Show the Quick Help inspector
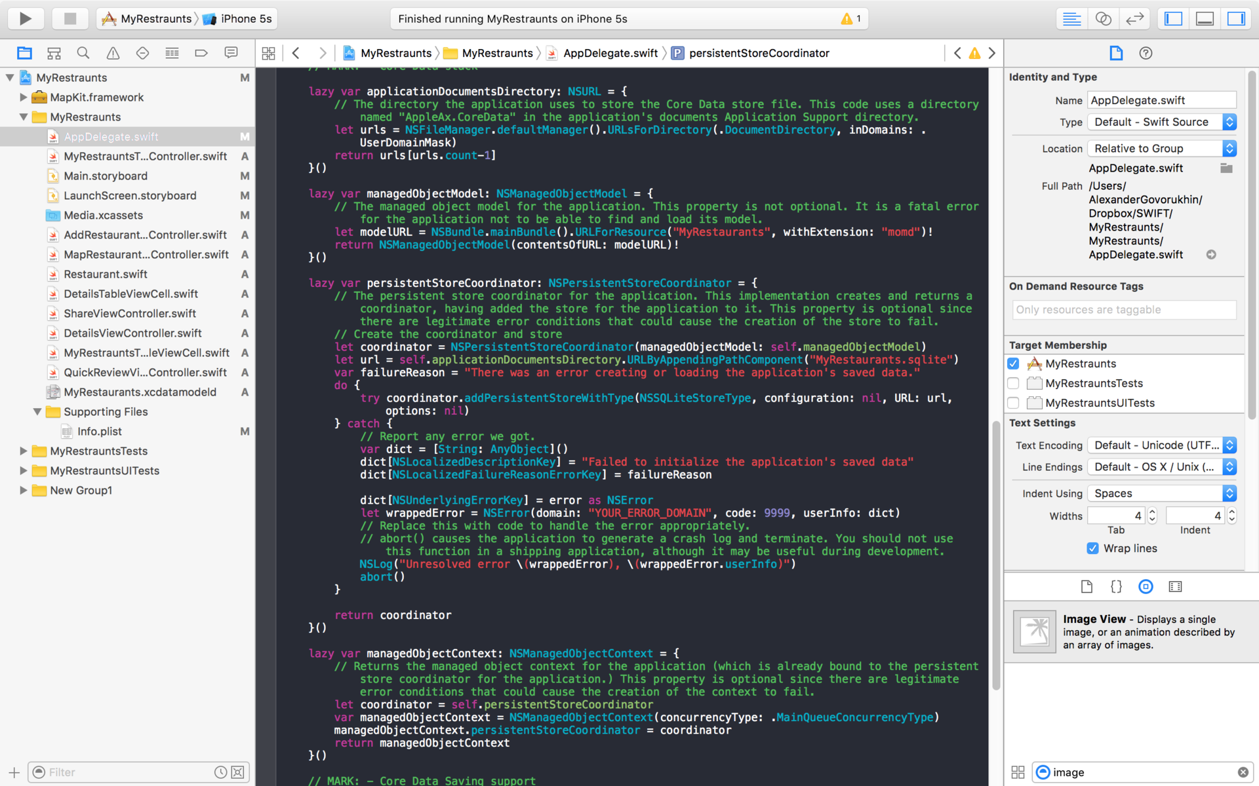This screenshot has height=786, width=1259. click(1146, 53)
